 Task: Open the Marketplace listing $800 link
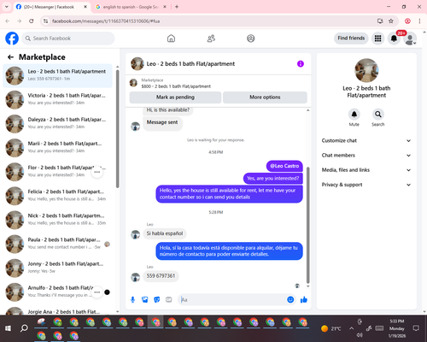click(176, 86)
